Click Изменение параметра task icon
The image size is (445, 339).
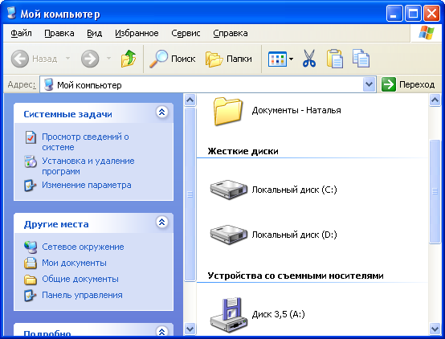[31, 186]
